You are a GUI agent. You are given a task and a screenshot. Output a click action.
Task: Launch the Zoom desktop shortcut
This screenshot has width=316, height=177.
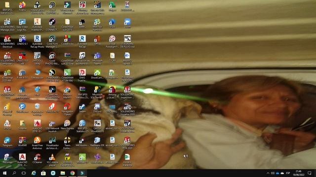point(127,23)
